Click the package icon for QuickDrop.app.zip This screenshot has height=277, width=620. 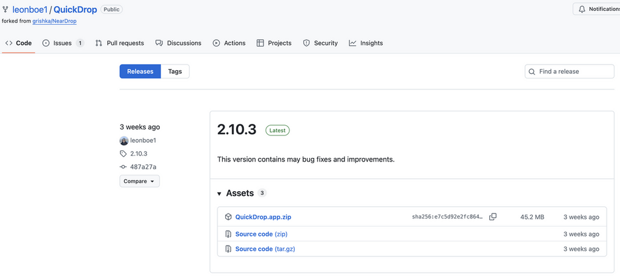click(228, 217)
